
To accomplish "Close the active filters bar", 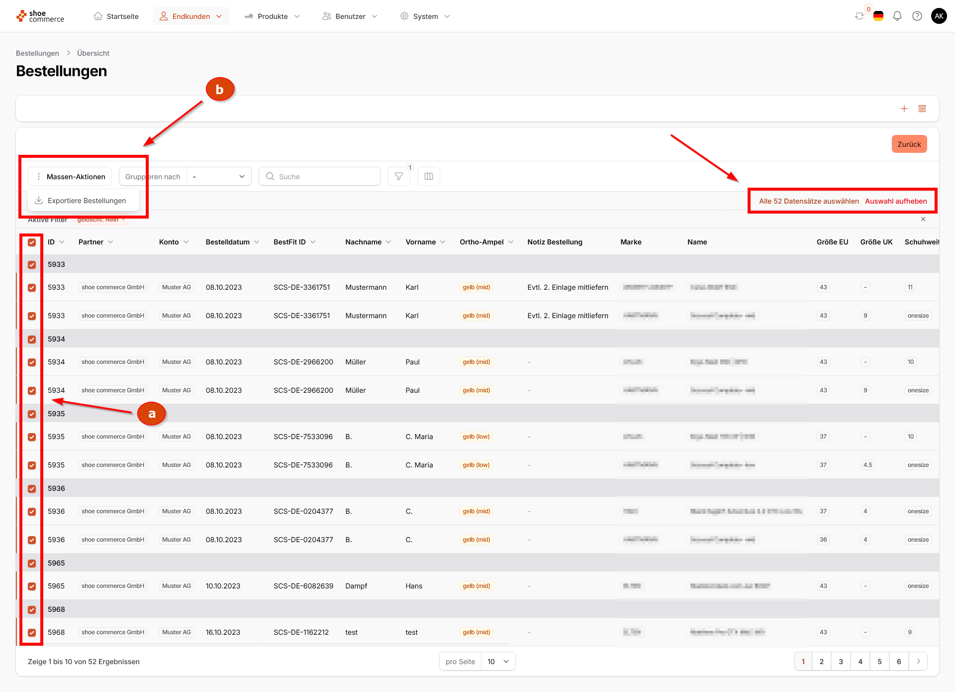I will click(x=923, y=219).
